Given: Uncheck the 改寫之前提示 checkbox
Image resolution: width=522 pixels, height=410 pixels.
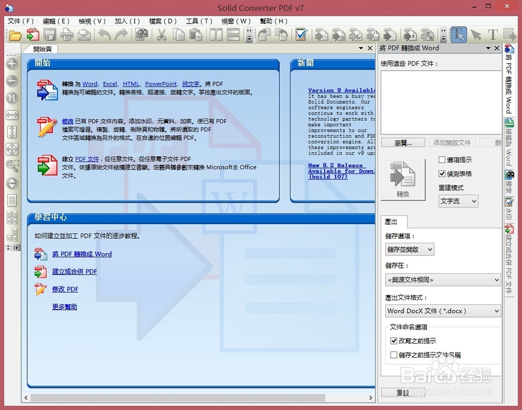Looking at the screenshot, I should [x=394, y=341].
